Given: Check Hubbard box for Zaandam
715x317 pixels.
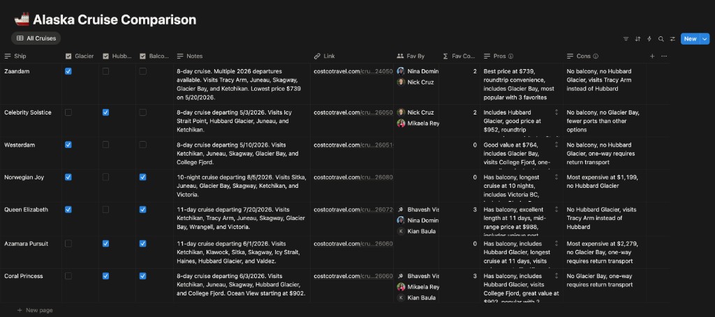Looking at the screenshot, I should pos(106,71).
